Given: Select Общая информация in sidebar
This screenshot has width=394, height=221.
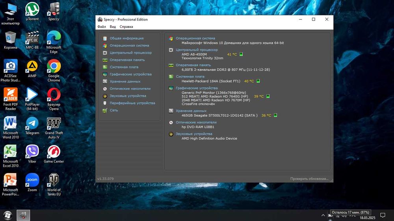Looking at the screenshot, I should (126, 39).
